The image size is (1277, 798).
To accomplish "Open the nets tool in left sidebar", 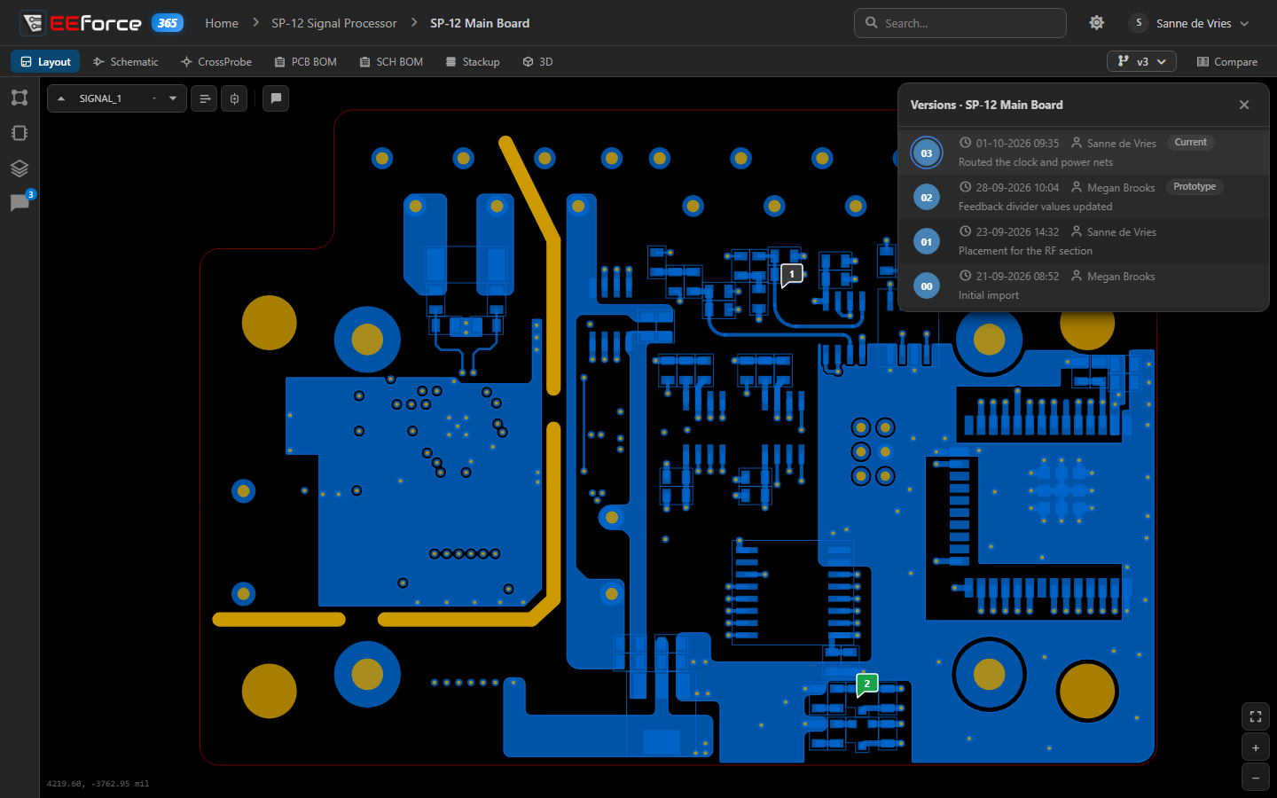I will pos(20,98).
